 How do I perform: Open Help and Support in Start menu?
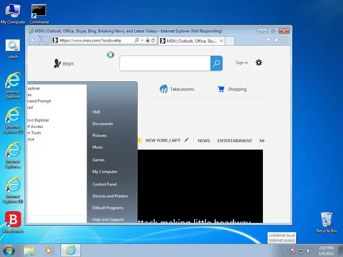pyautogui.click(x=108, y=220)
